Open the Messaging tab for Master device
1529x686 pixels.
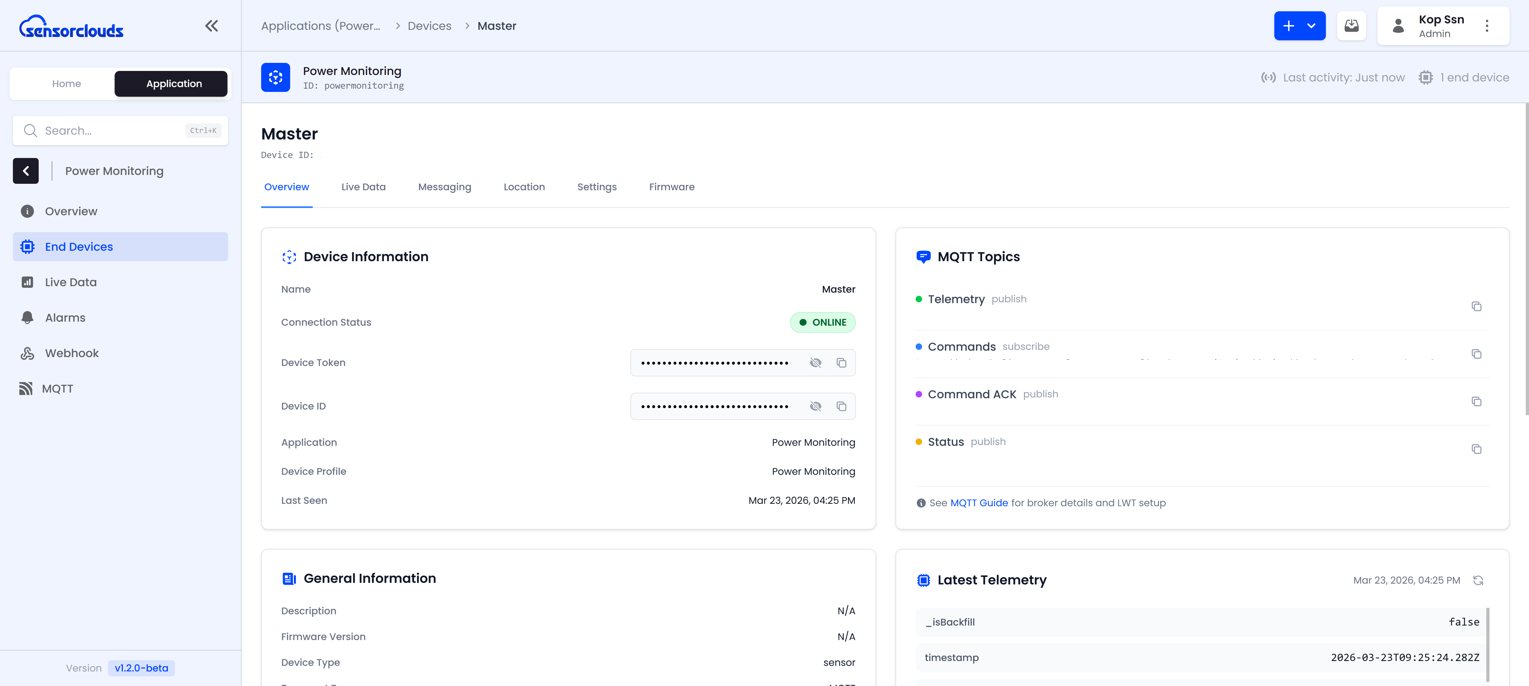pos(445,187)
